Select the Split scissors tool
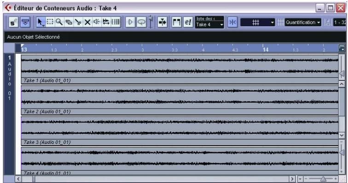This screenshot has height=183, width=348. (x=78, y=22)
